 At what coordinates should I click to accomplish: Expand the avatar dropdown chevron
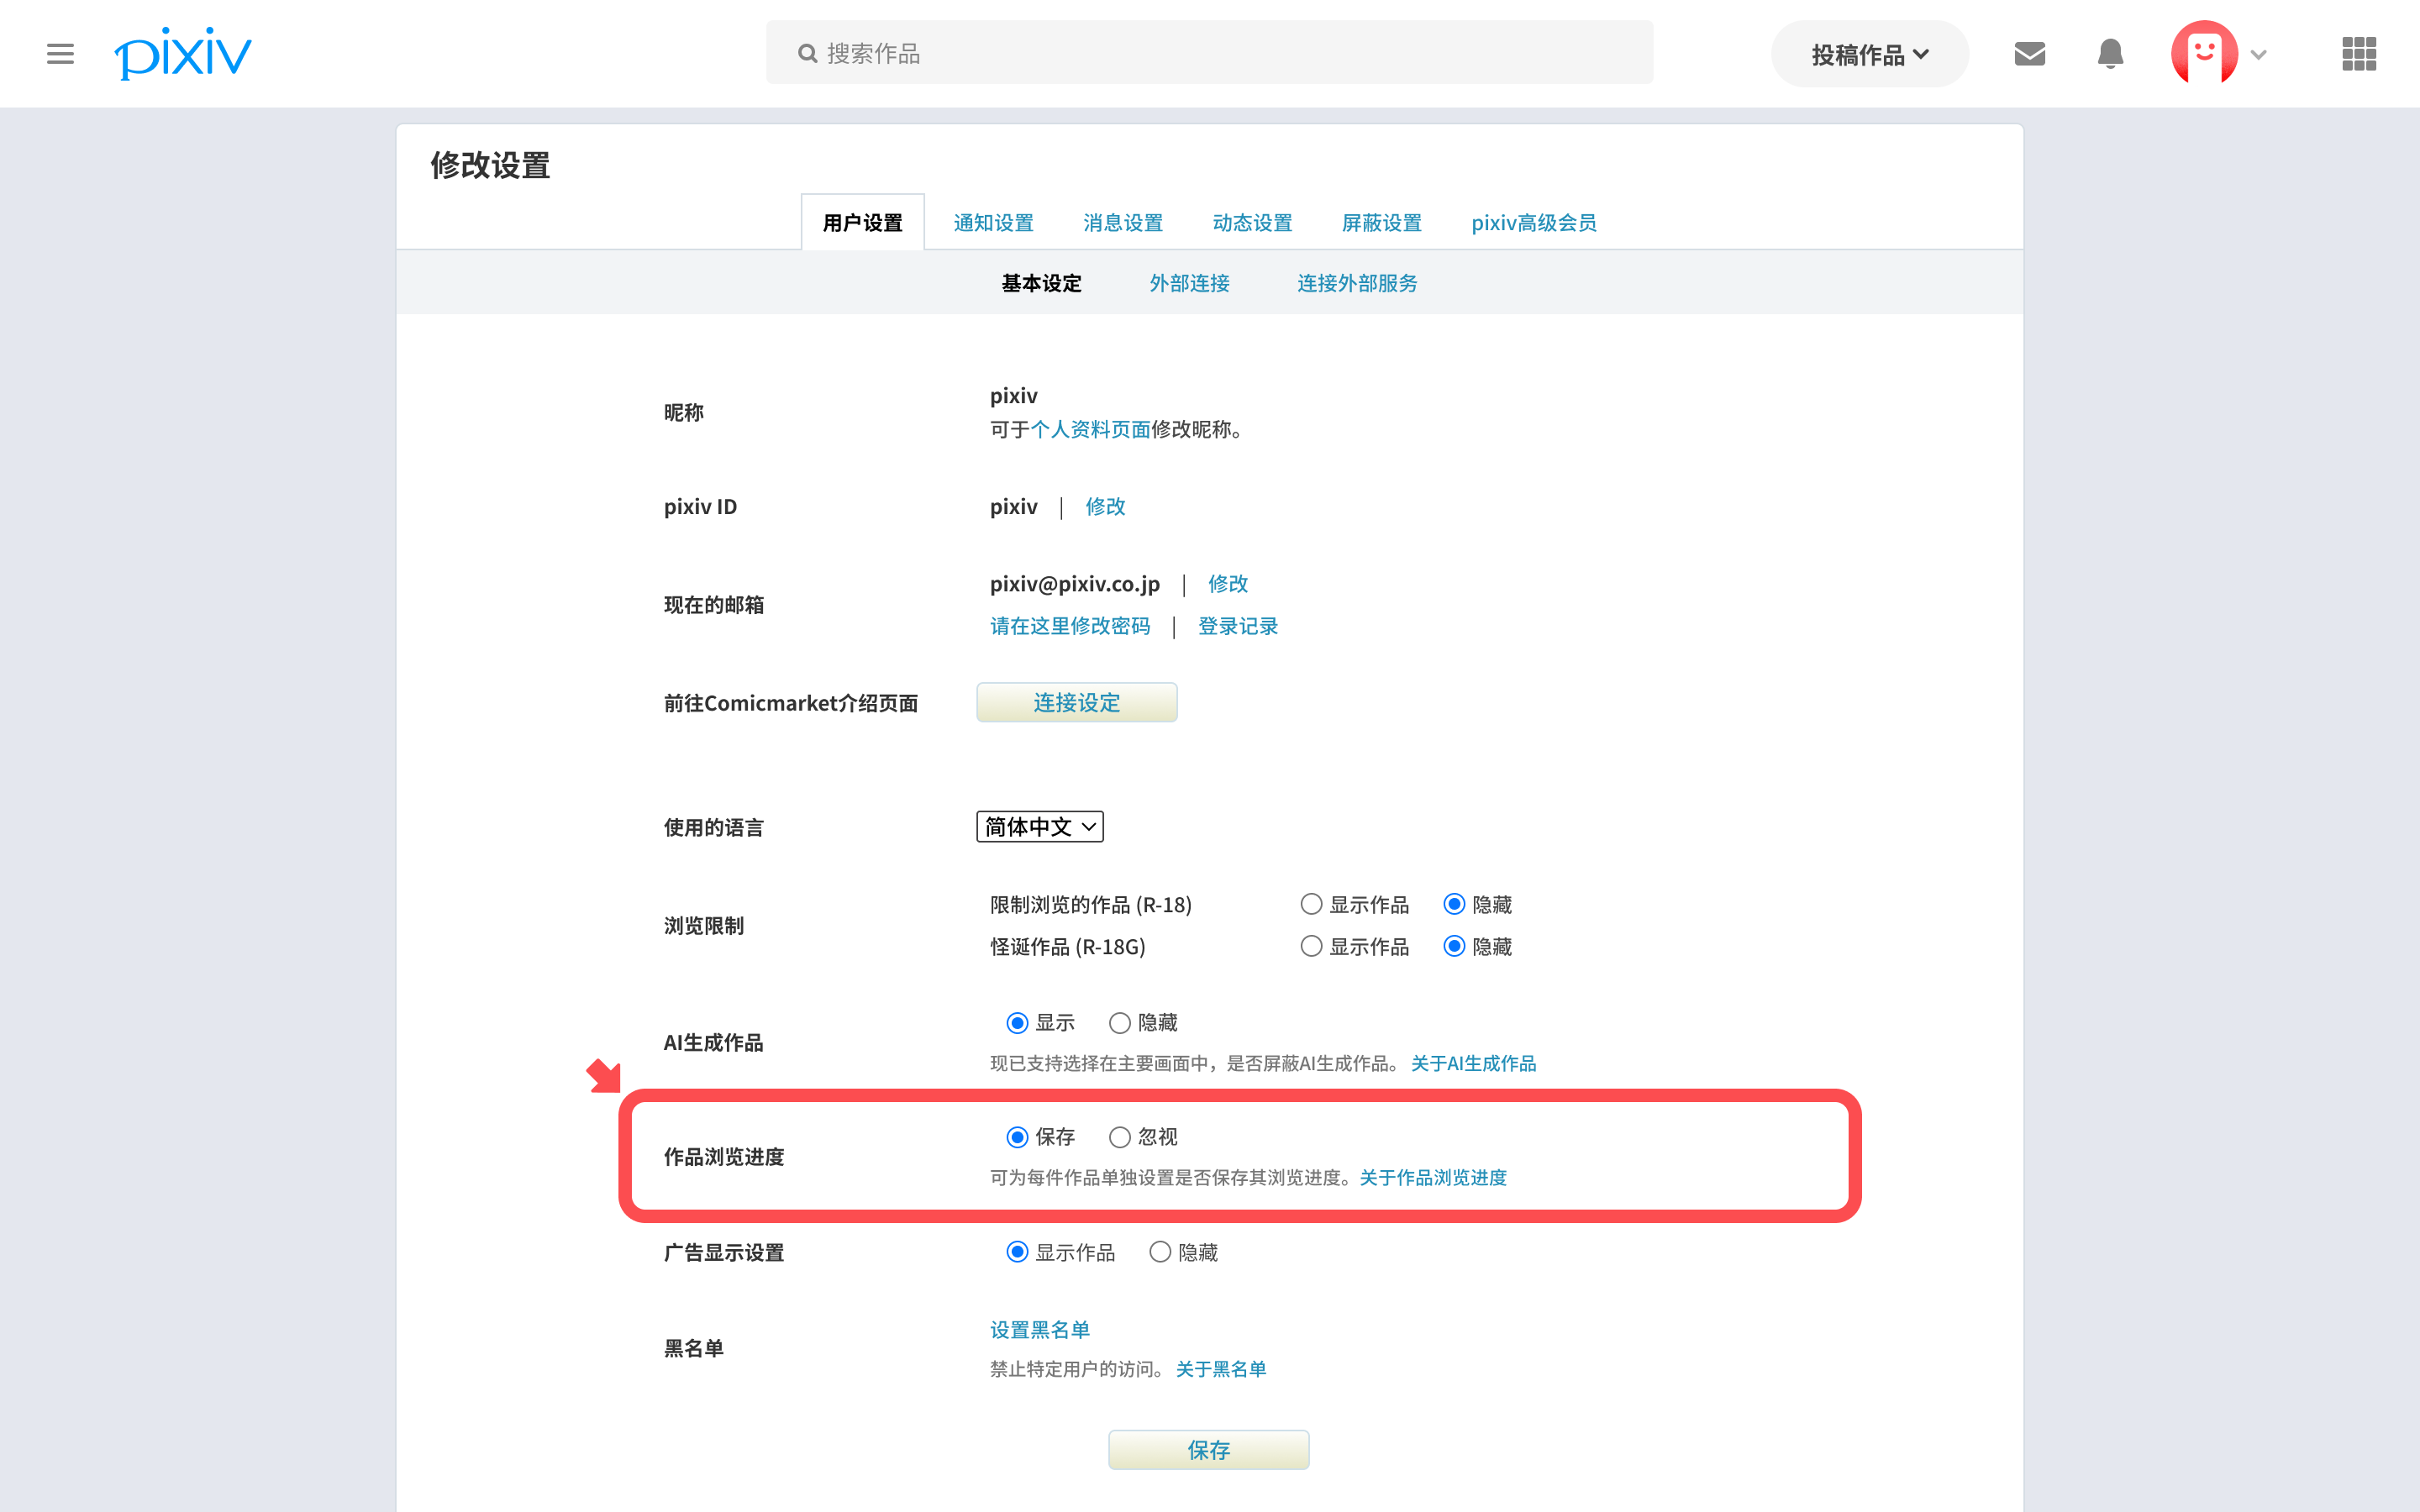pos(2259,54)
